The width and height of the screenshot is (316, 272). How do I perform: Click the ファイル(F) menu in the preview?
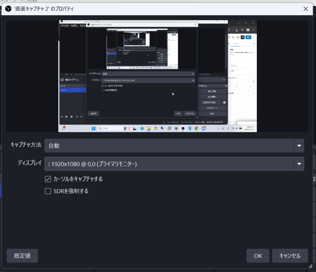64,26
